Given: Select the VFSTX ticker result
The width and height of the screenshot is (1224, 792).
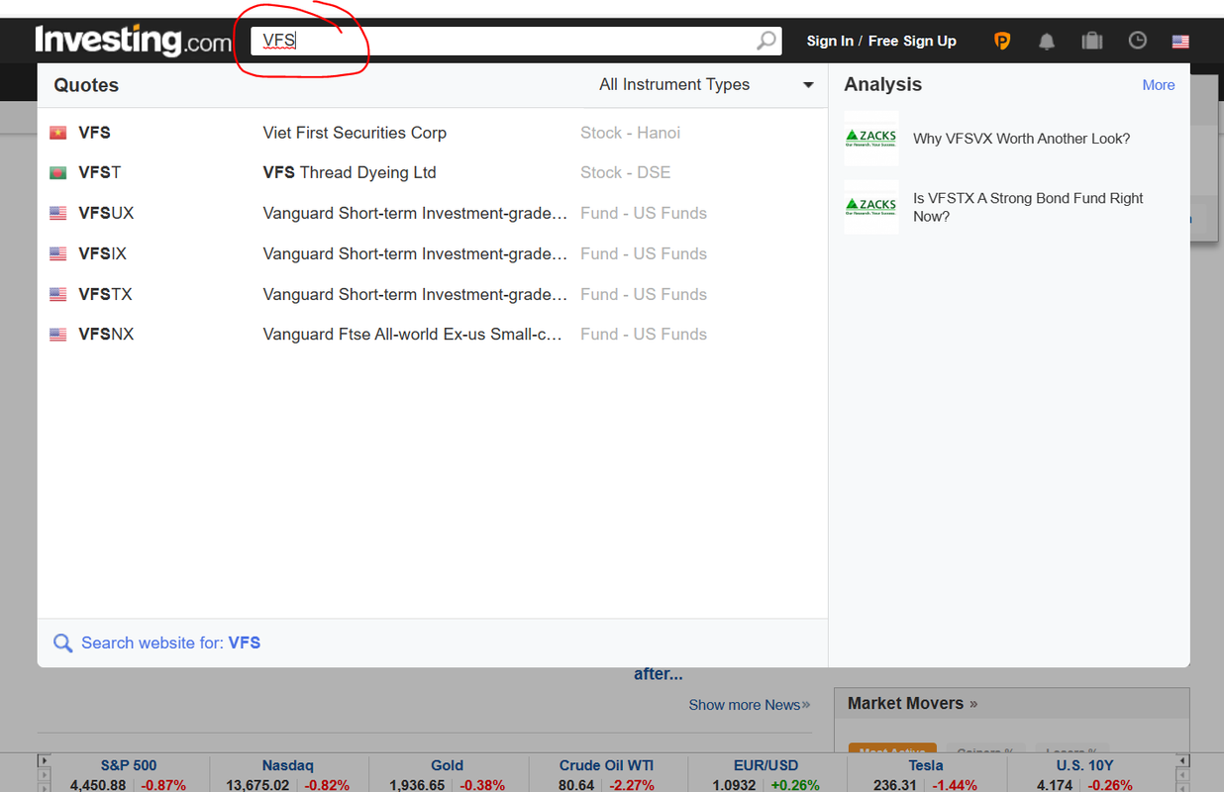Looking at the screenshot, I should coord(105,294).
